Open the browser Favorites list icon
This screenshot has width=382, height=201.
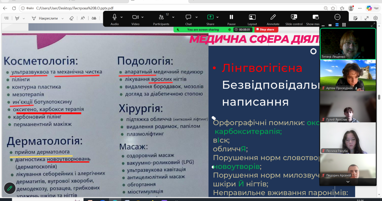(x=342, y=8)
